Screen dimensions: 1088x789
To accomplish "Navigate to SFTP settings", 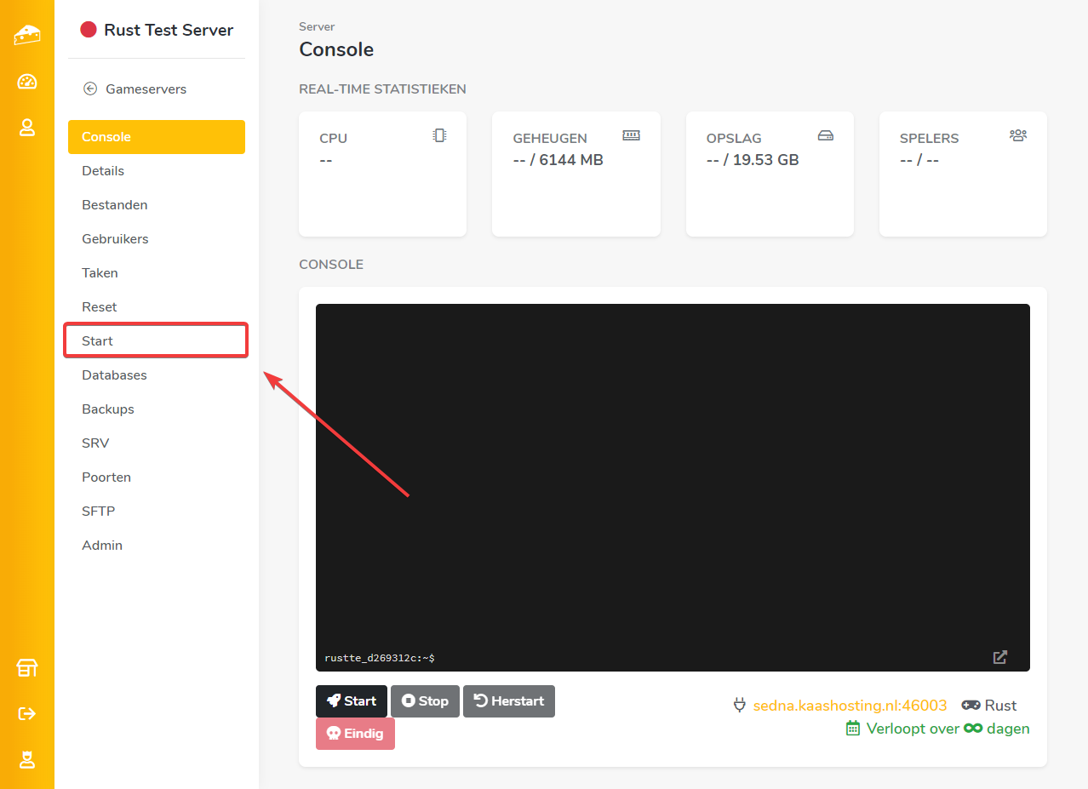I will coord(98,512).
